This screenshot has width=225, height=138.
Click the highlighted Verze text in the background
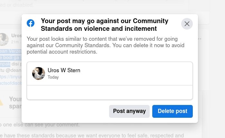[14, 51]
